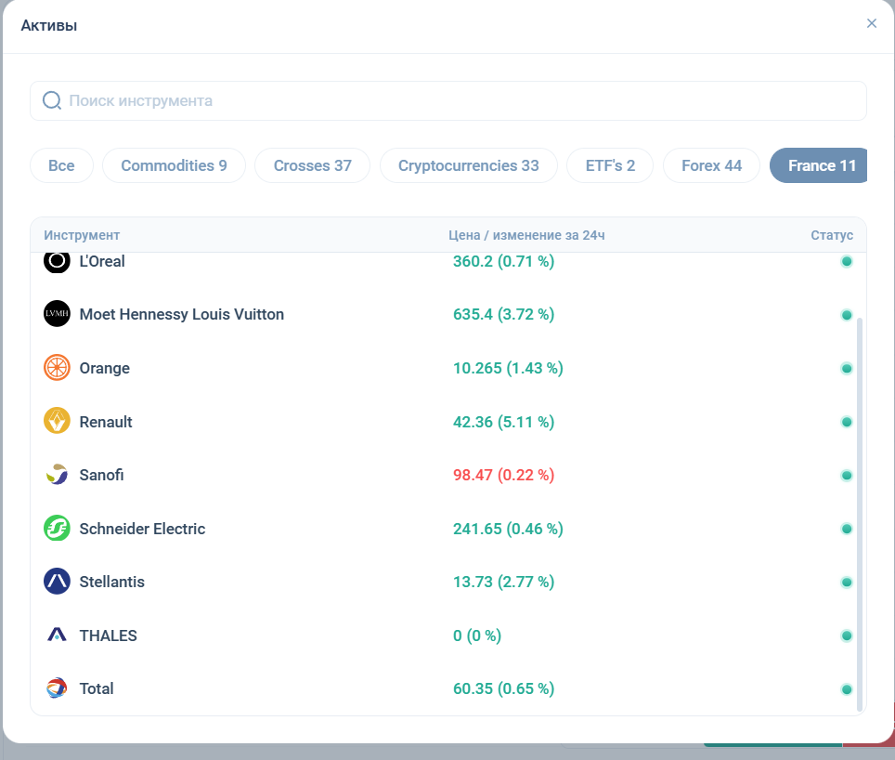Click the L'Oreal logo icon
The width and height of the screenshot is (895, 760).
pos(57,262)
